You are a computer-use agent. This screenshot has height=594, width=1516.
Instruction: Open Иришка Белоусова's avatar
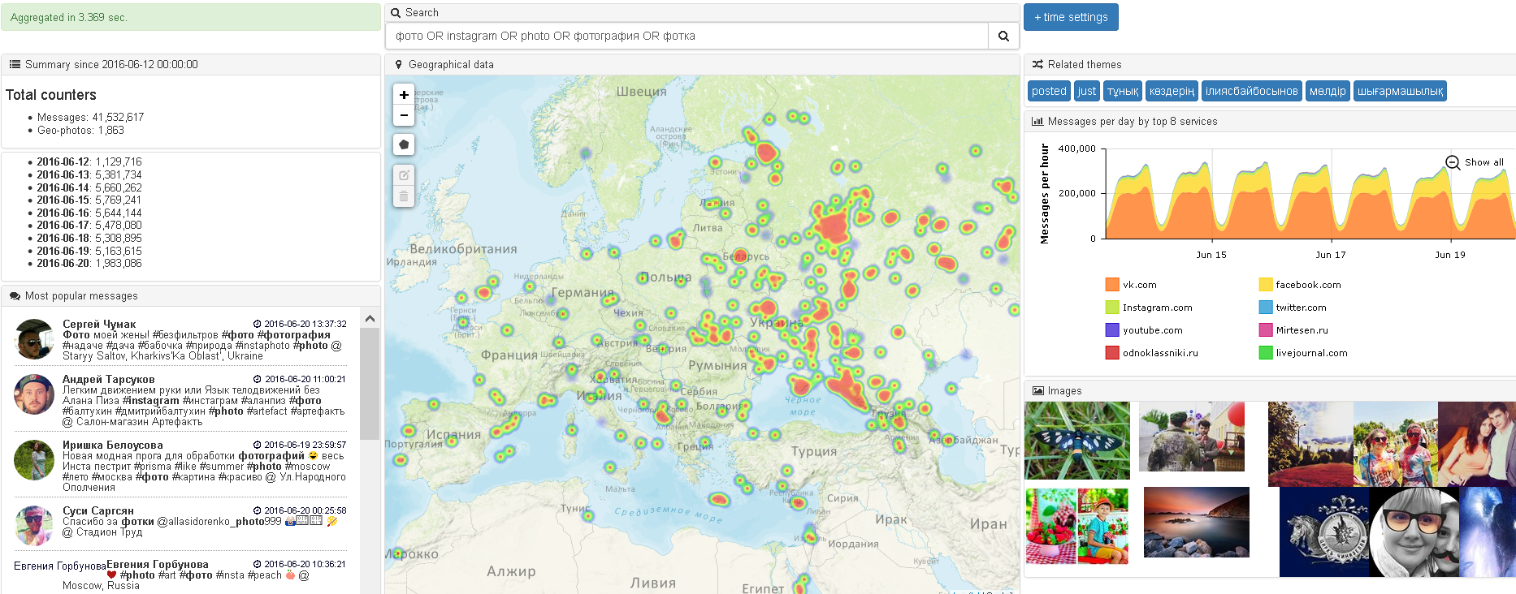(x=34, y=460)
